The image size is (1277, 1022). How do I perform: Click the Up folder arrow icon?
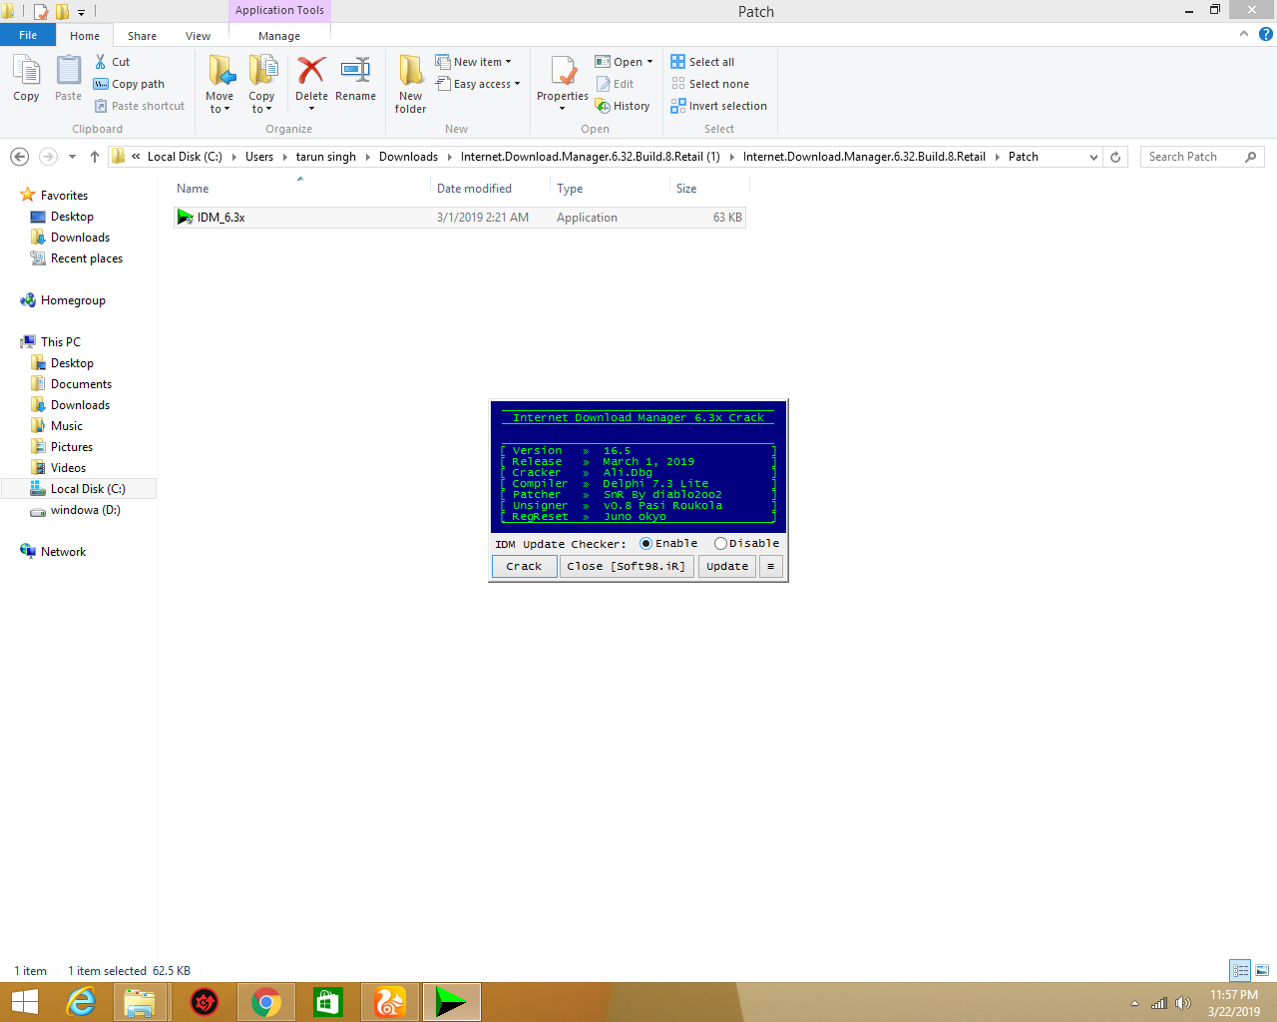coord(95,157)
